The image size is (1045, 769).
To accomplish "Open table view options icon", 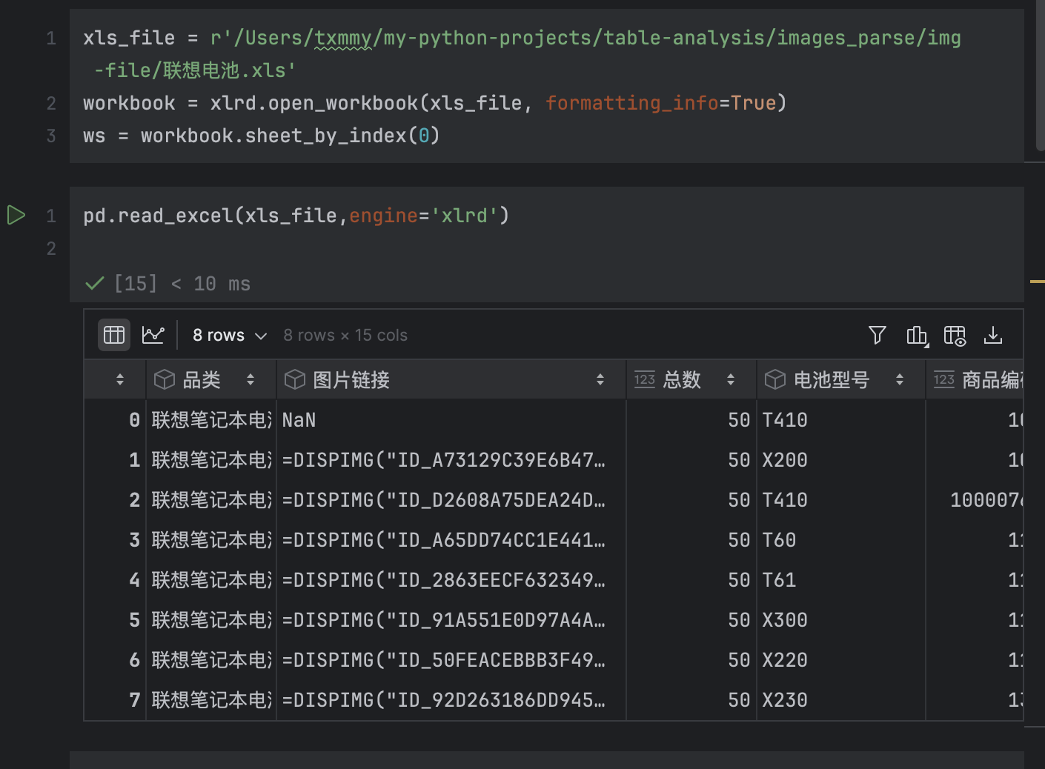I will 955,336.
